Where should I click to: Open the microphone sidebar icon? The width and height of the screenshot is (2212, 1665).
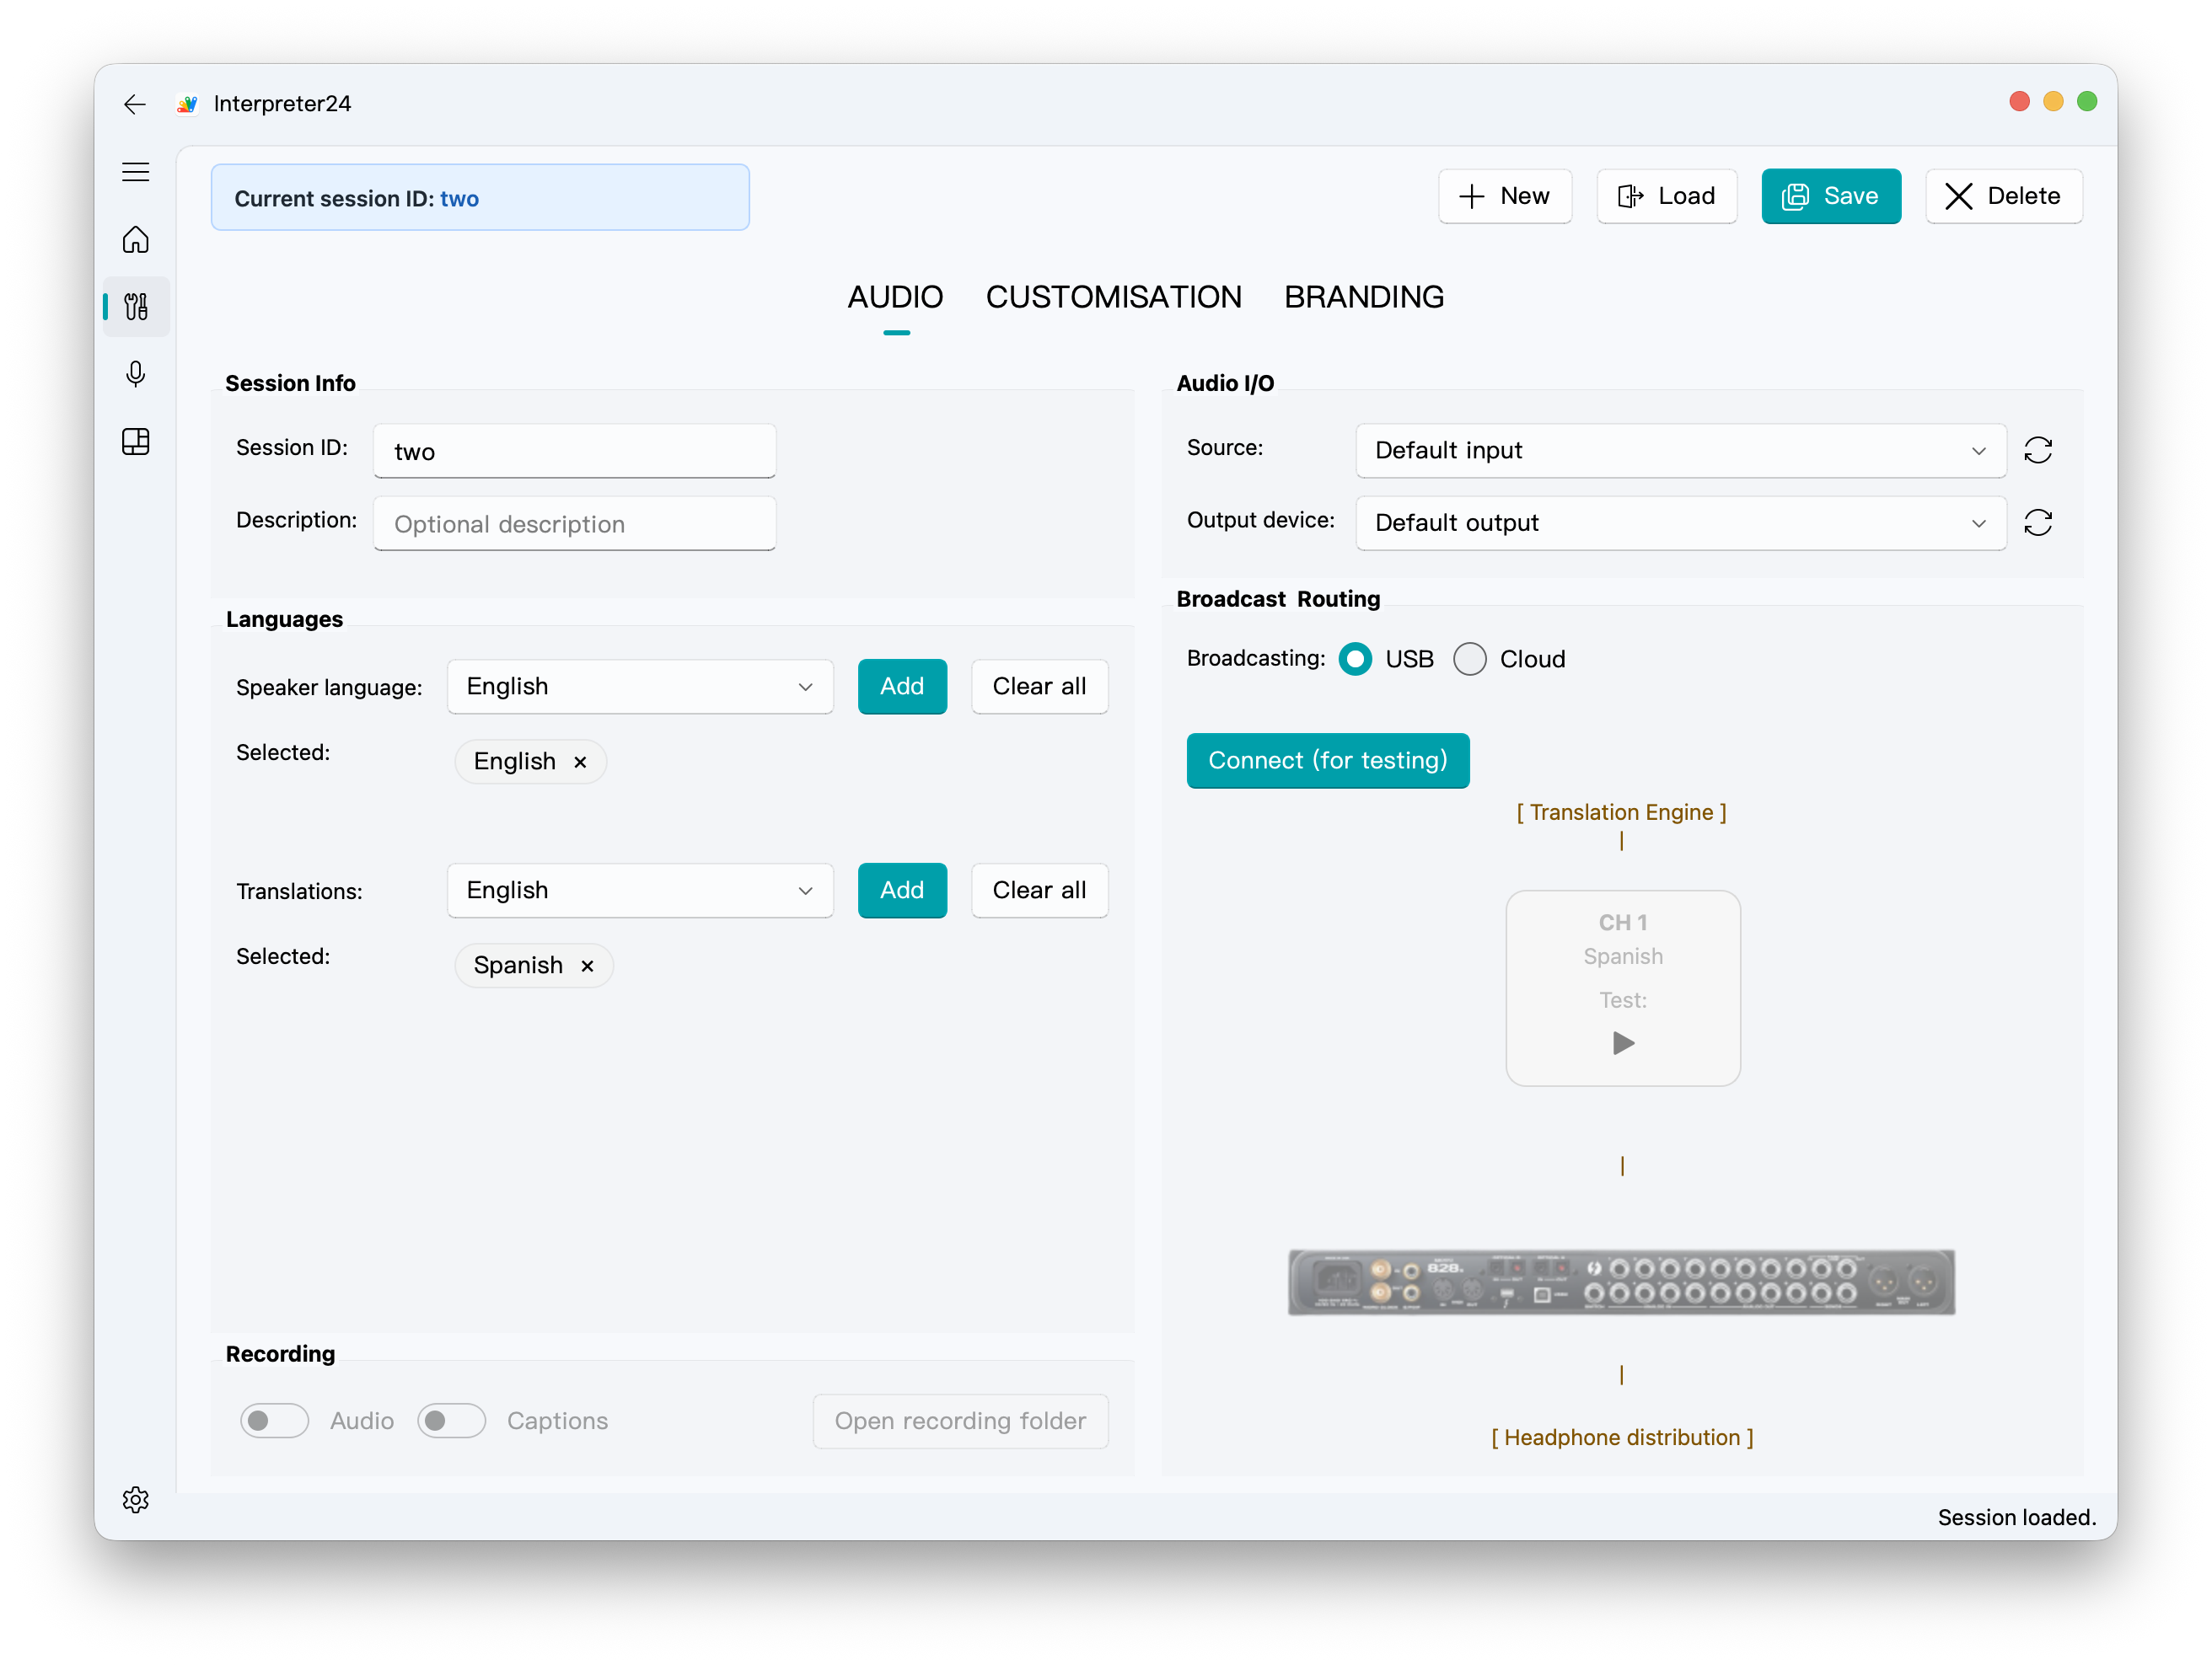(136, 374)
